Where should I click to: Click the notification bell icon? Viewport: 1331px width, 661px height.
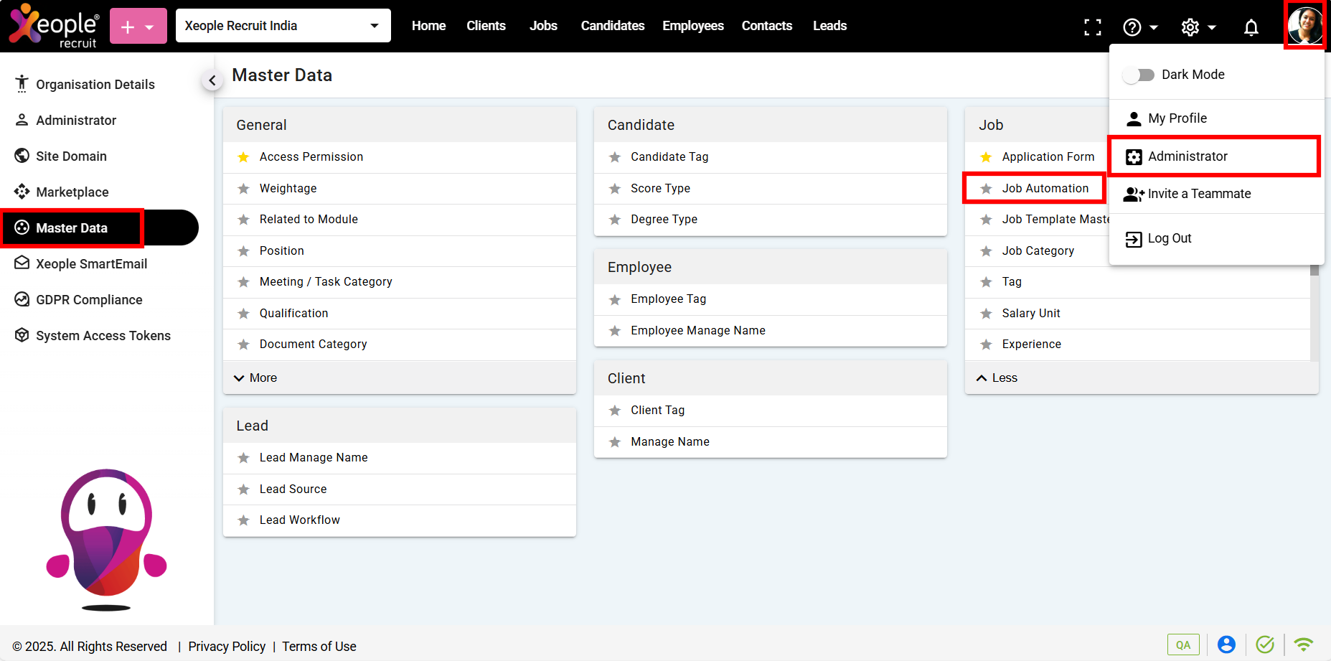coord(1251,27)
